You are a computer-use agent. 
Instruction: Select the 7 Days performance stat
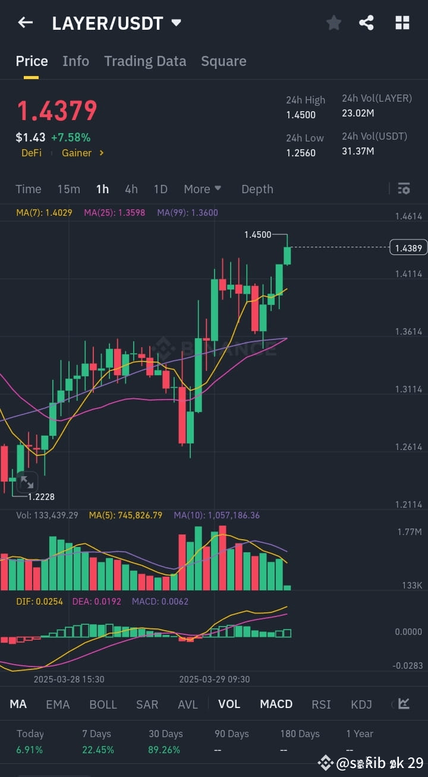97,740
